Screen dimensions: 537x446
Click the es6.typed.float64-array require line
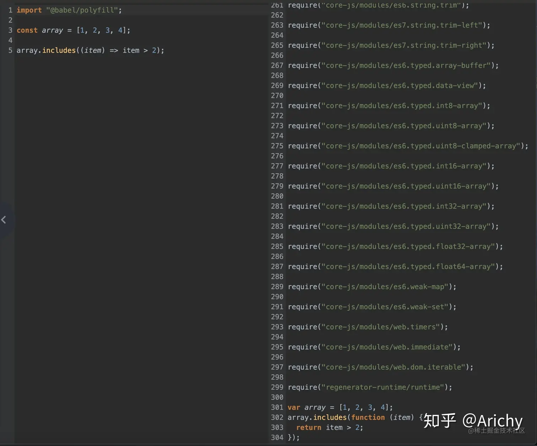395,267
